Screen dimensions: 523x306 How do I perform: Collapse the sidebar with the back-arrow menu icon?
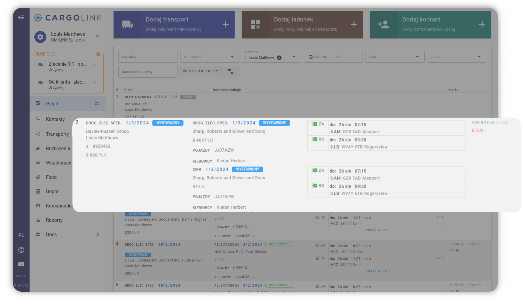pos(21,17)
